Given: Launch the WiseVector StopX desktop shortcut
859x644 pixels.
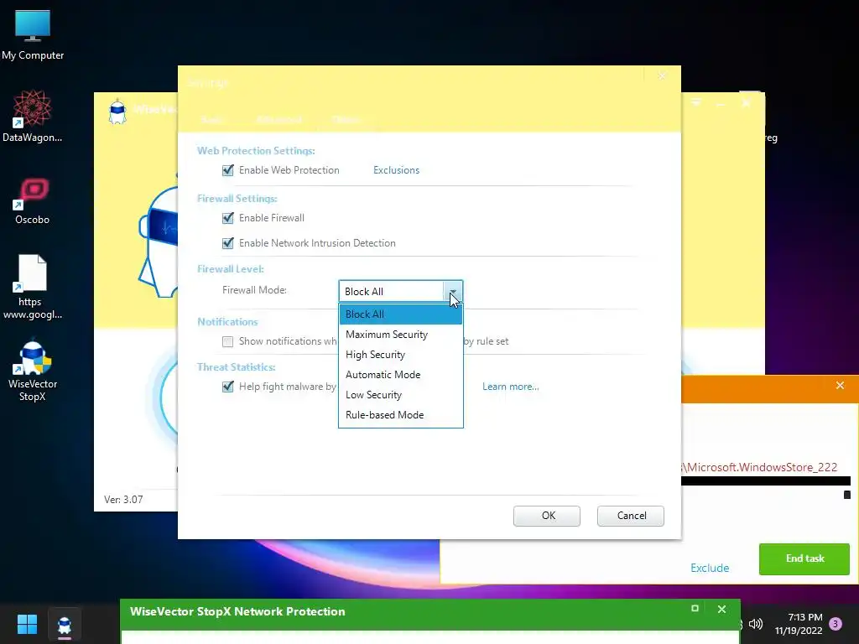Looking at the screenshot, I should click(x=33, y=371).
